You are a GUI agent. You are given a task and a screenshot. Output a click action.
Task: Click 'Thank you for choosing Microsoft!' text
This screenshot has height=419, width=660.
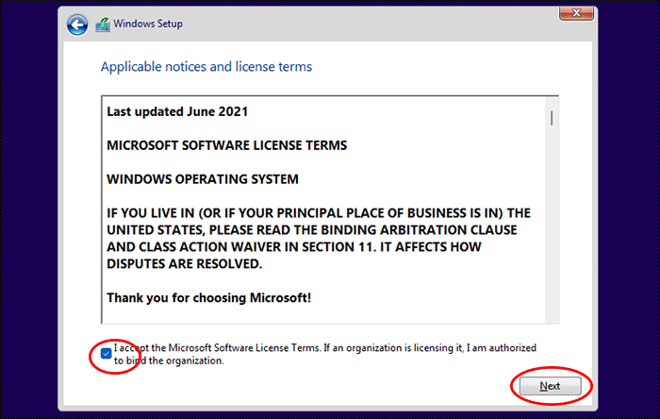[x=208, y=297]
